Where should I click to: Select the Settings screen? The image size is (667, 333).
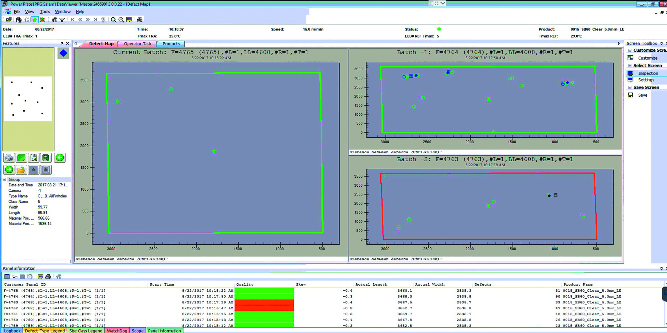click(646, 80)
